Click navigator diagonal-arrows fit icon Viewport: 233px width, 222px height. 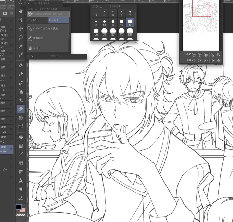point(219,54)
